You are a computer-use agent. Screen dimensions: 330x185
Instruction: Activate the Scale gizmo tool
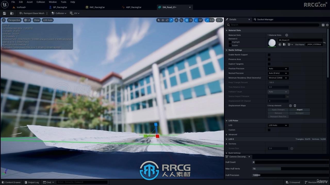[171, 20]
